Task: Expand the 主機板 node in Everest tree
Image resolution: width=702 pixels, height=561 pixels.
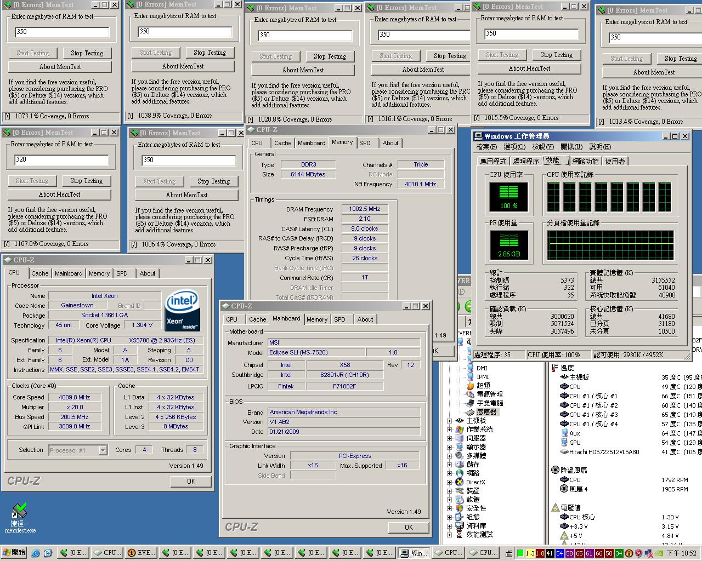Action: pos(450,421)
